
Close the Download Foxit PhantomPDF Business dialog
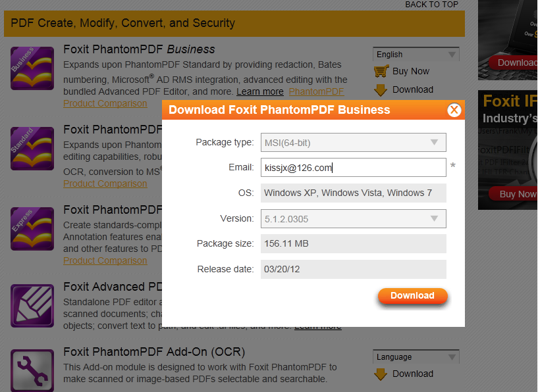click(454, 110)
